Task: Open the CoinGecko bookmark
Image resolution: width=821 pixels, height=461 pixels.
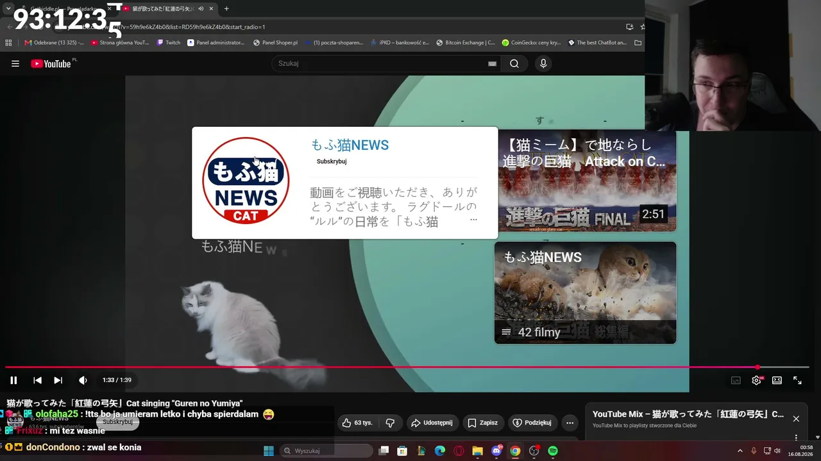Action: (531, 43)
